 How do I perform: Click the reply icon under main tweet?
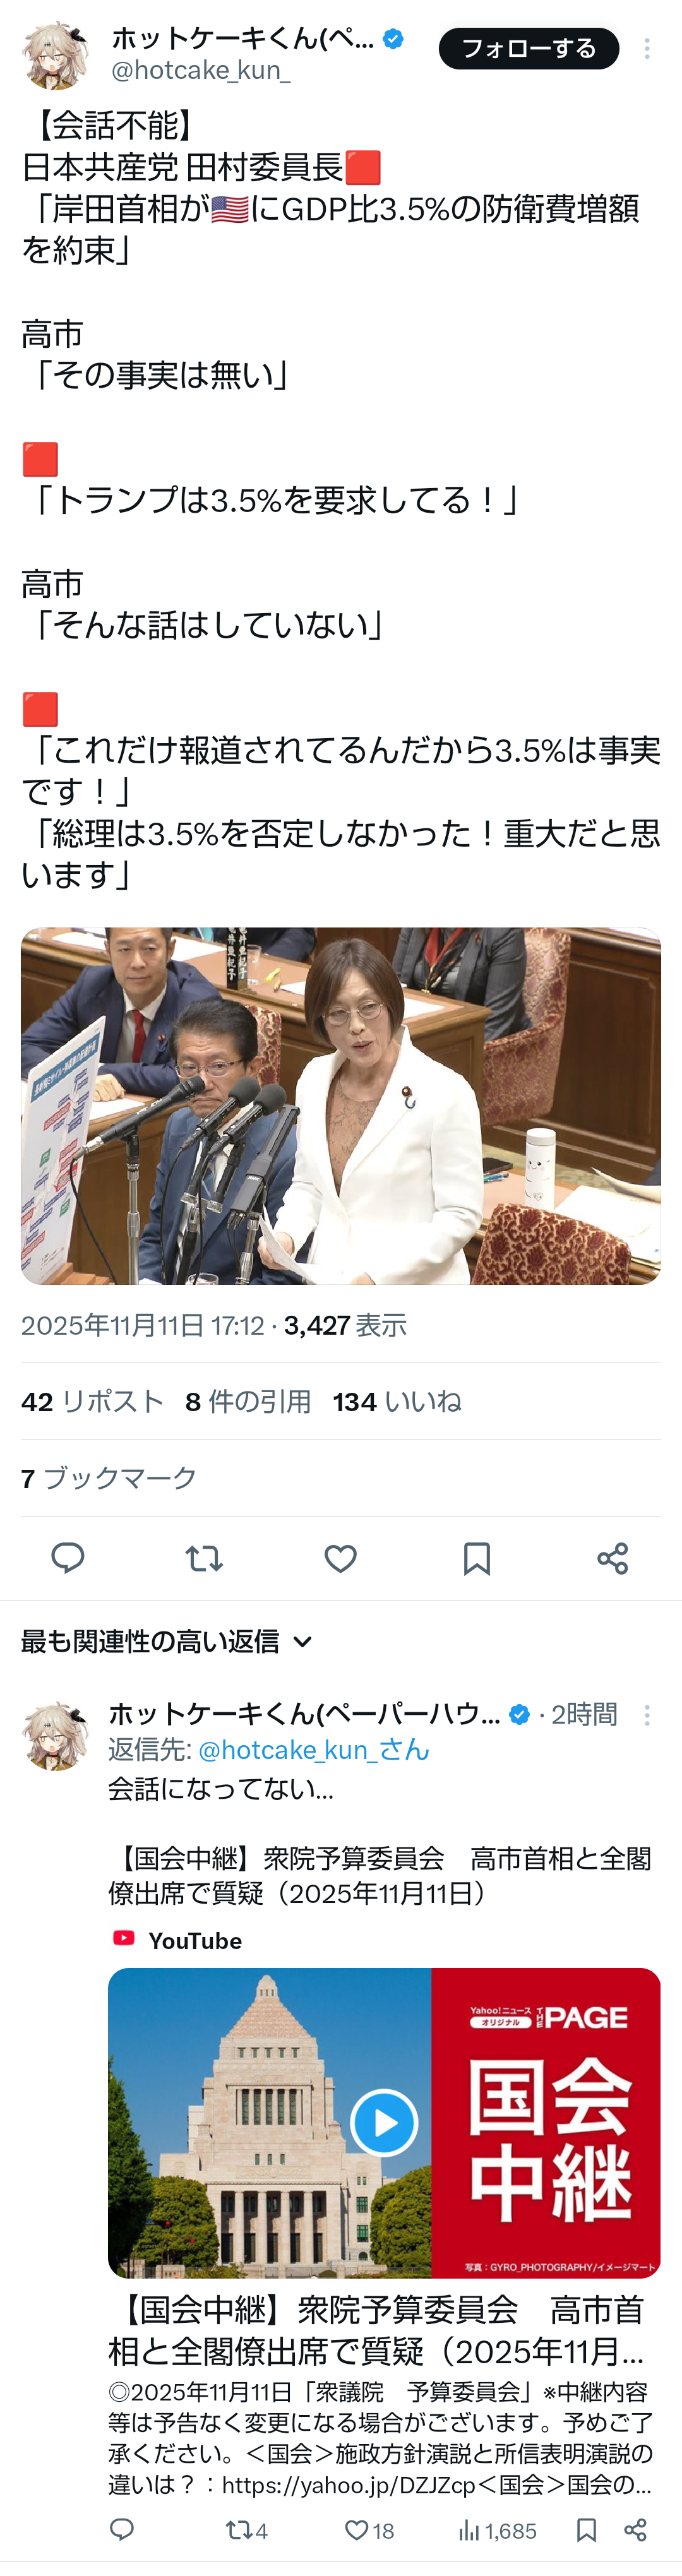[x=68, y=1558]
